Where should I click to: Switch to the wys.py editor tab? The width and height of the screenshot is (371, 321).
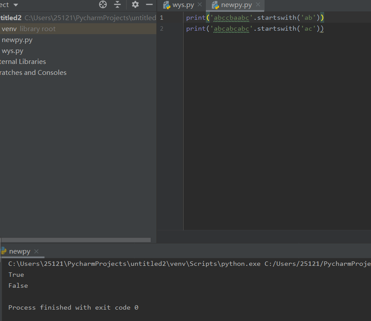[183, 5]
